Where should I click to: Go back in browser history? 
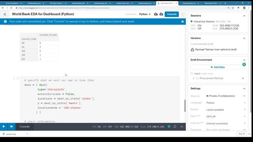click(x=3, y=8)
